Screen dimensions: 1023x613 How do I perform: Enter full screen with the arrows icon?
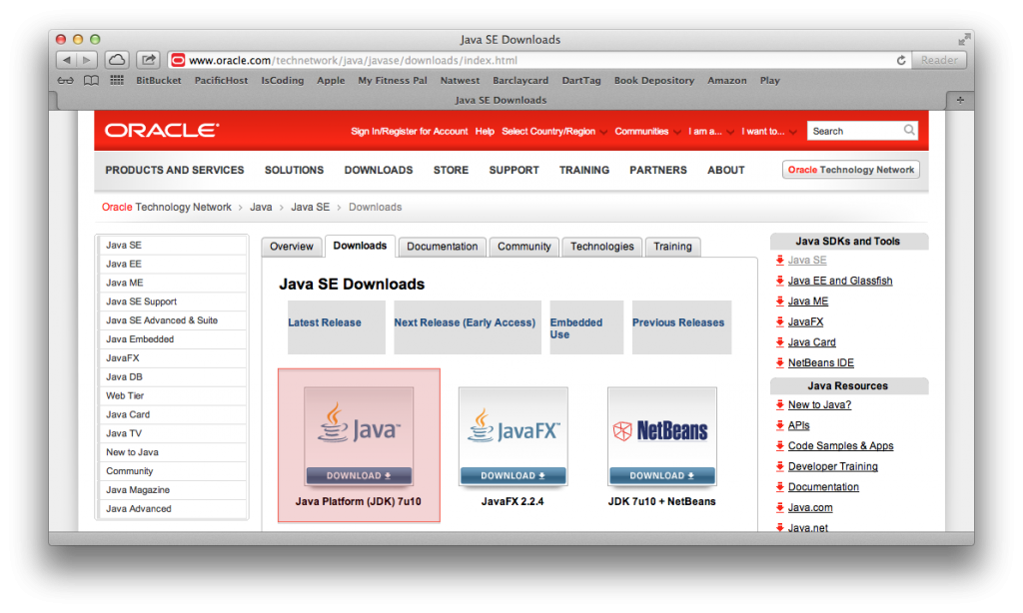click(964, 40)
